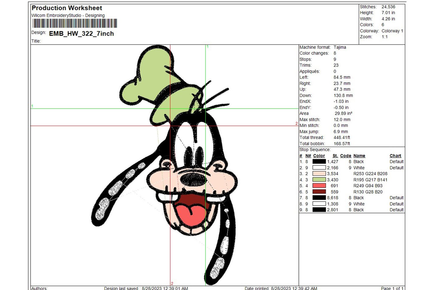Viewport: 437px width, 290px height.
Task: Select the up extent "47.3 mm"
Action: (342, 89)
